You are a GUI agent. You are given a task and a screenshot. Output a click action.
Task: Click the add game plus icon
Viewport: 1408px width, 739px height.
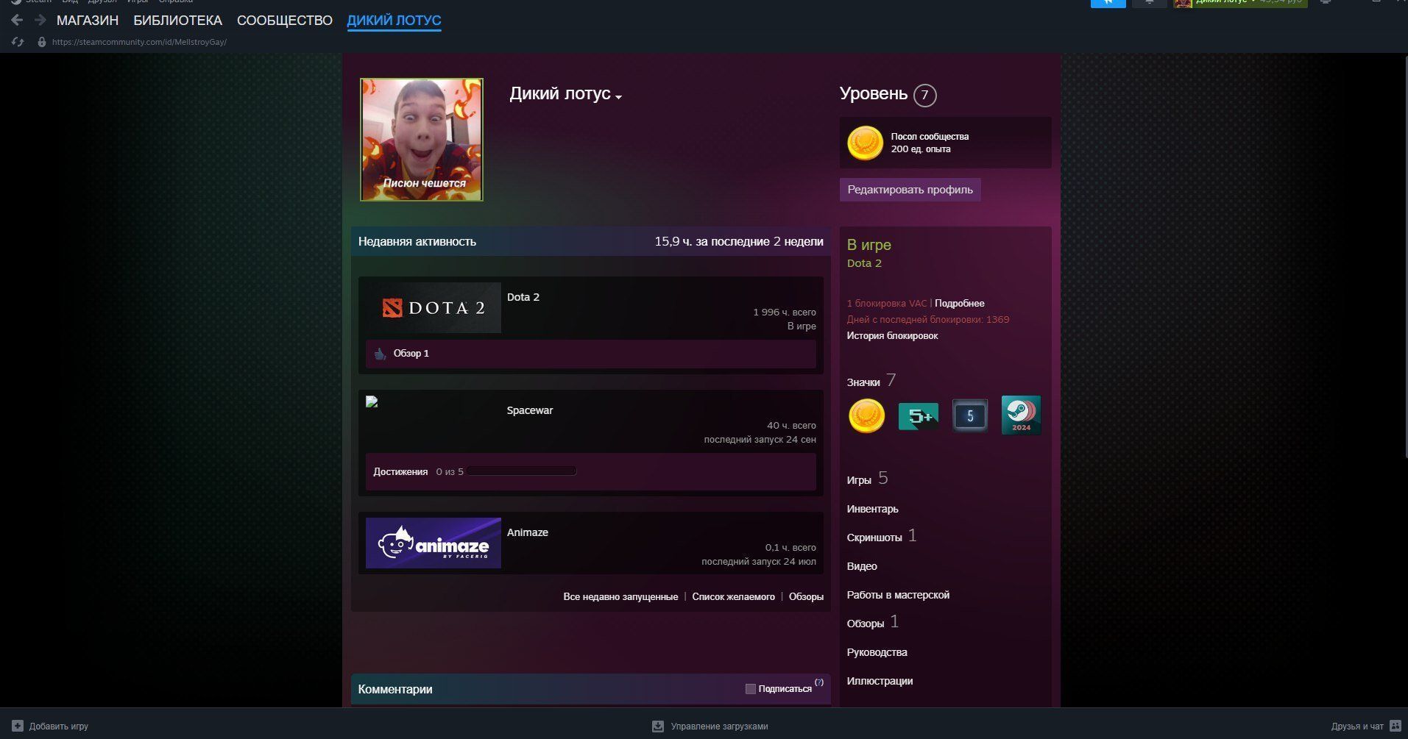pyautogui.click(x=18, y=726)
